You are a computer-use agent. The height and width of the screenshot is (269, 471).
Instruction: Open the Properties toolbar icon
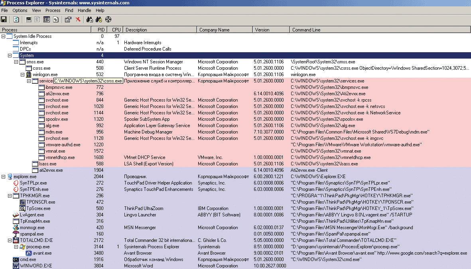point(68,20)
